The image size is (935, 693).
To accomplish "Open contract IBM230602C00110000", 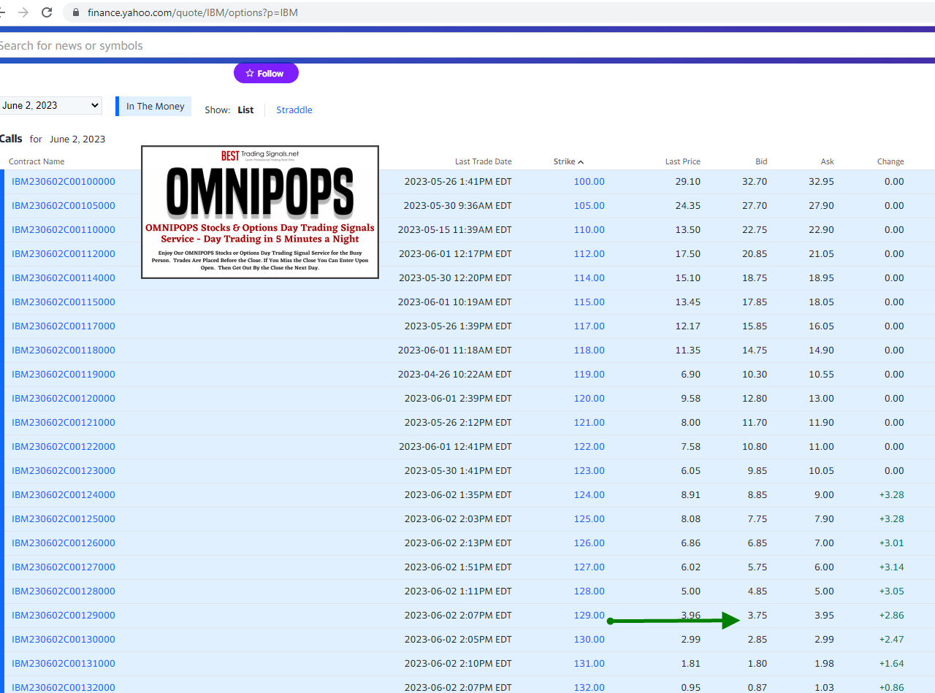I will [64, 230].
